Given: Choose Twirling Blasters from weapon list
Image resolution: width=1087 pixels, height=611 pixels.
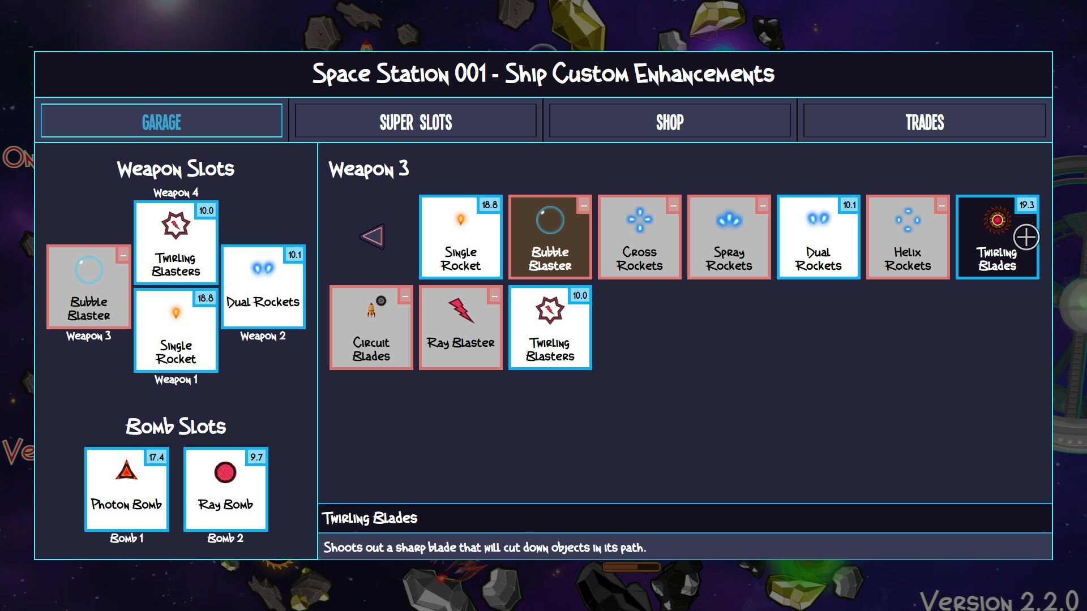Looking at the screenshot, I should (550, 328).
